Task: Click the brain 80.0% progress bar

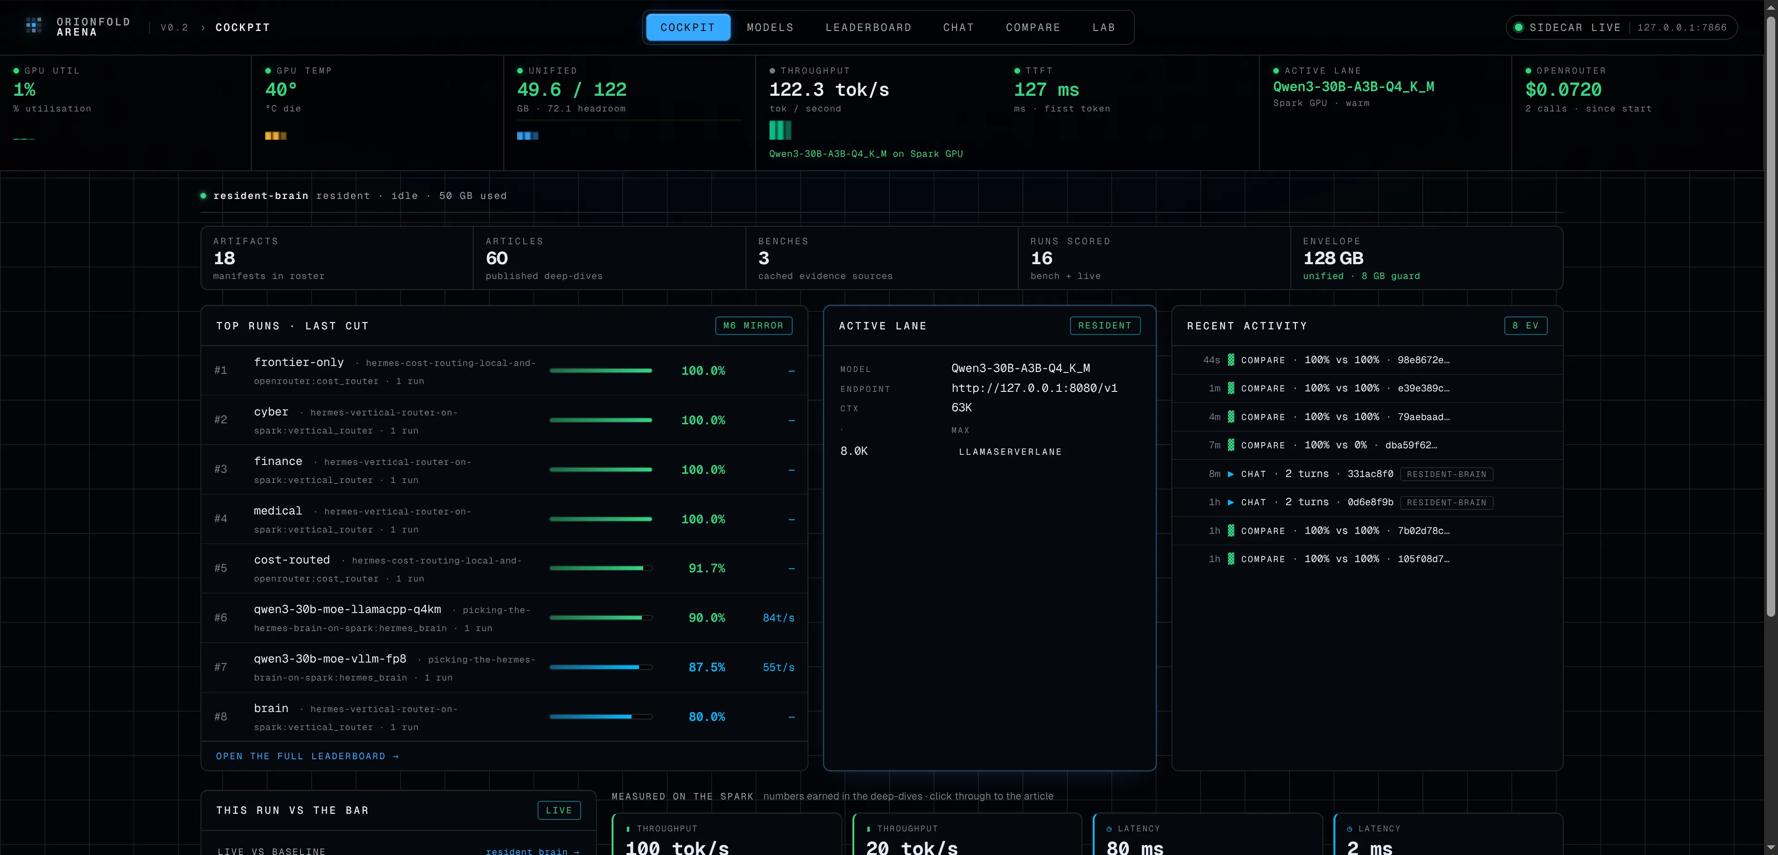Action: pos(601,716)
